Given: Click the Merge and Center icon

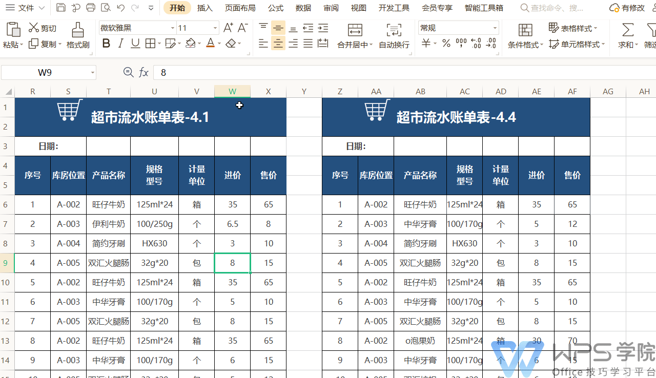Looking at the screenshot, I should (x=355, y=30).
